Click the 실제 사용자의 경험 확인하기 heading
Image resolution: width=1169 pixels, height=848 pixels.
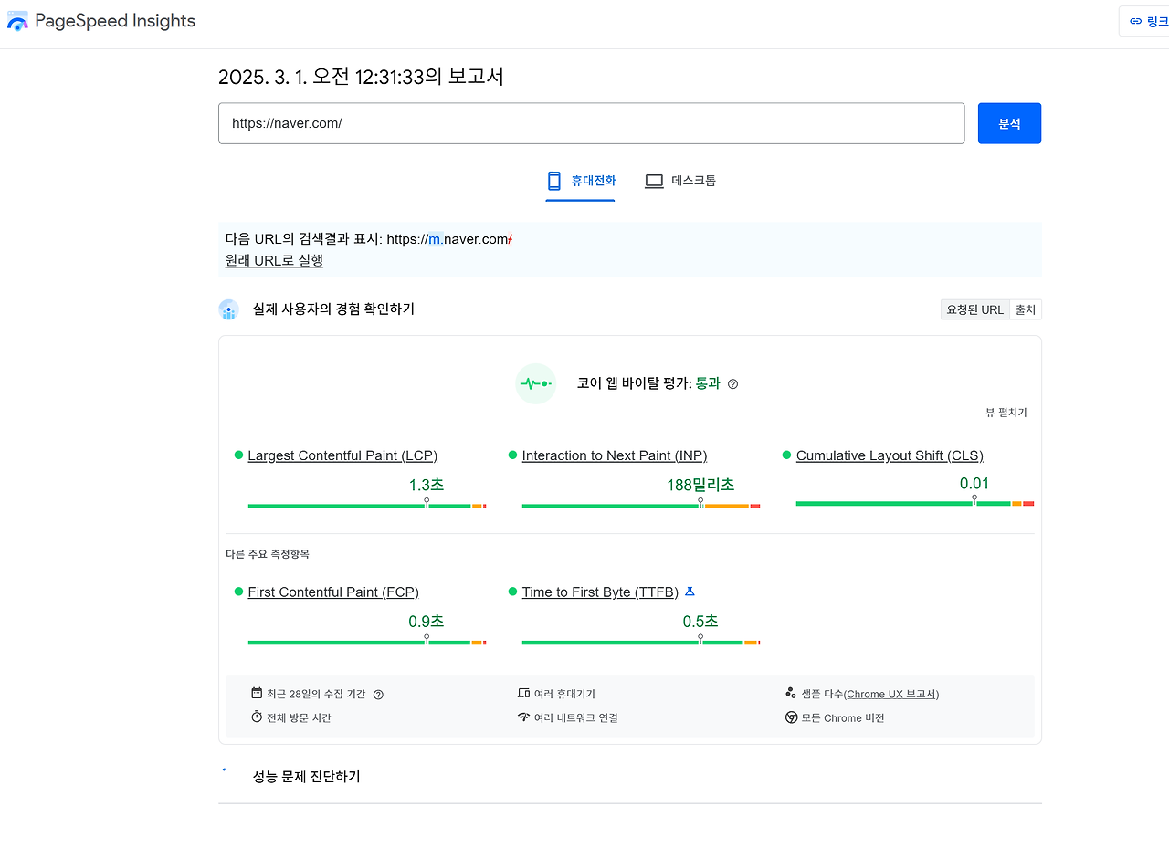[x=333, y=309]
